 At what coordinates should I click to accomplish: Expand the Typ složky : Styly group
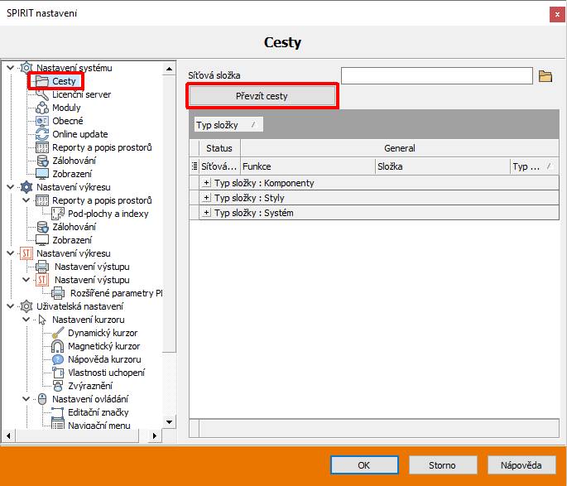pos(206,197)
